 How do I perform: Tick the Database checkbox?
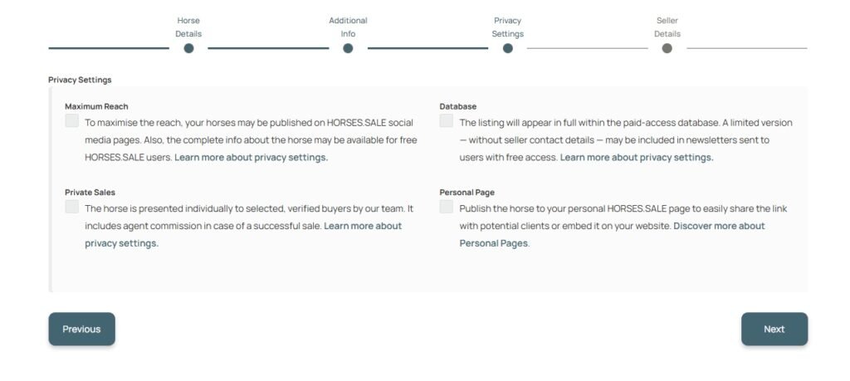pos(447,121)
